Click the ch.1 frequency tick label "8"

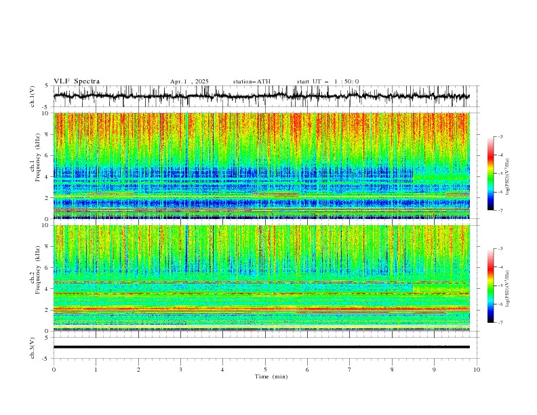click(47, 134)
